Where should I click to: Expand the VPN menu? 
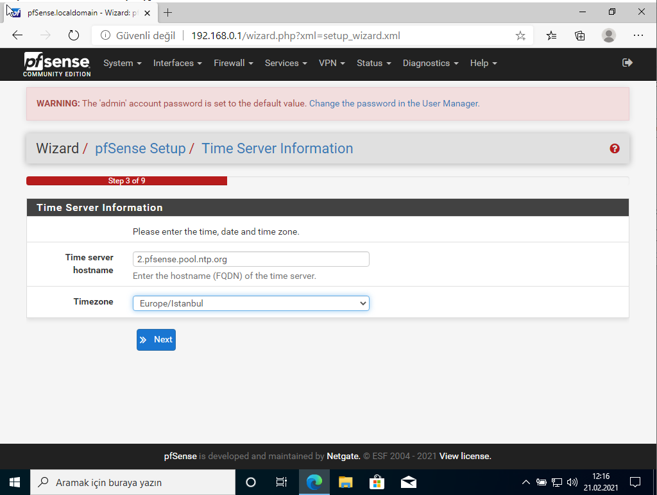pyautogui.click(x=332, y=63)
